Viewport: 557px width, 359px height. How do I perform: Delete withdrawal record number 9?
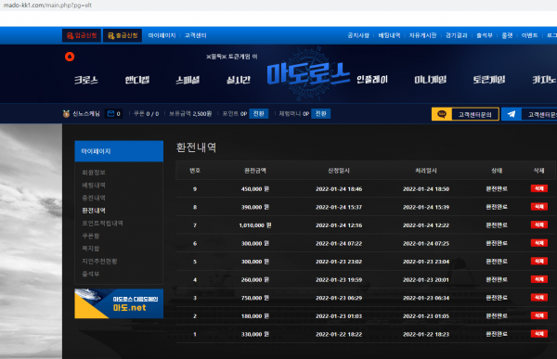click(538, 188)
